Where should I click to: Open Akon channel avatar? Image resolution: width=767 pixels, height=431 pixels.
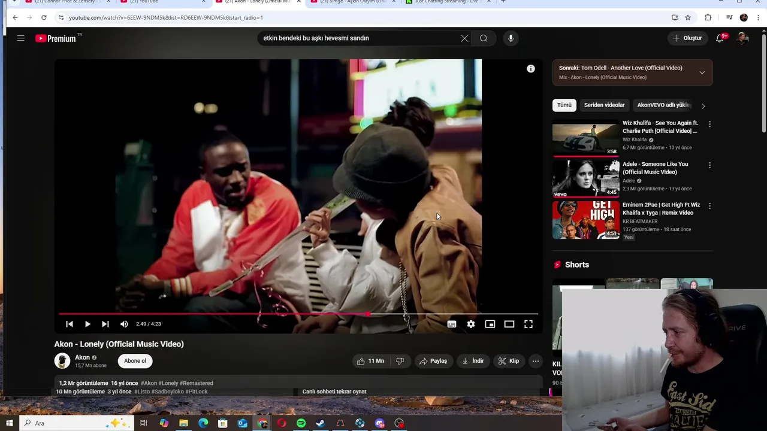62,361
